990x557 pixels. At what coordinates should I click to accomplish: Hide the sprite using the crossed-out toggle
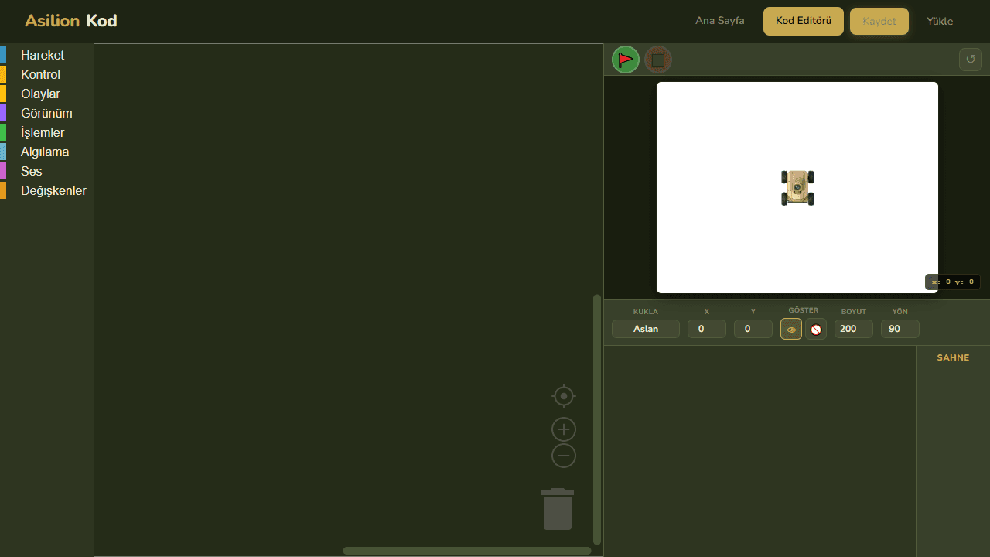816,329
